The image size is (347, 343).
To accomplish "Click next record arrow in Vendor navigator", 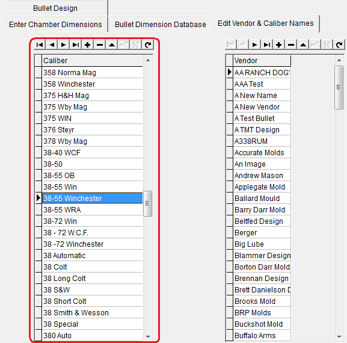I will (255, 45).
